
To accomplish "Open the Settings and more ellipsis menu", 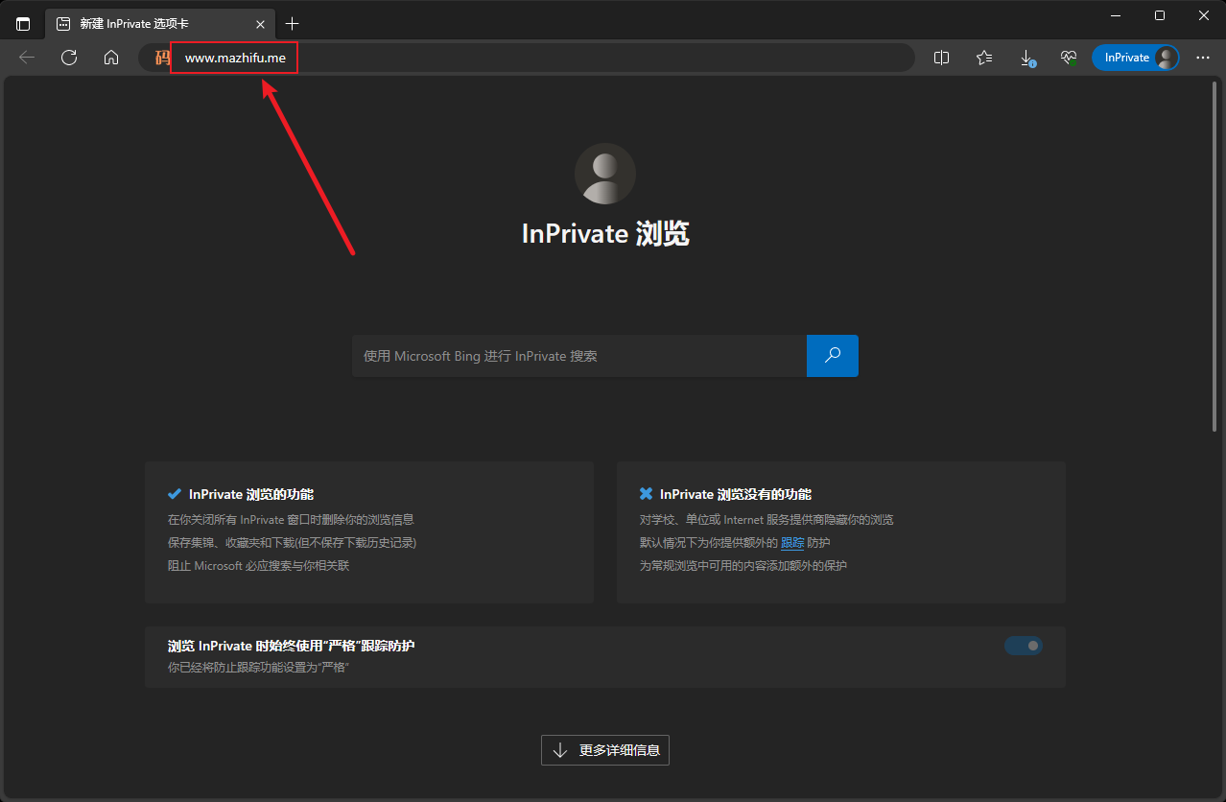I will pos(1202,58).
